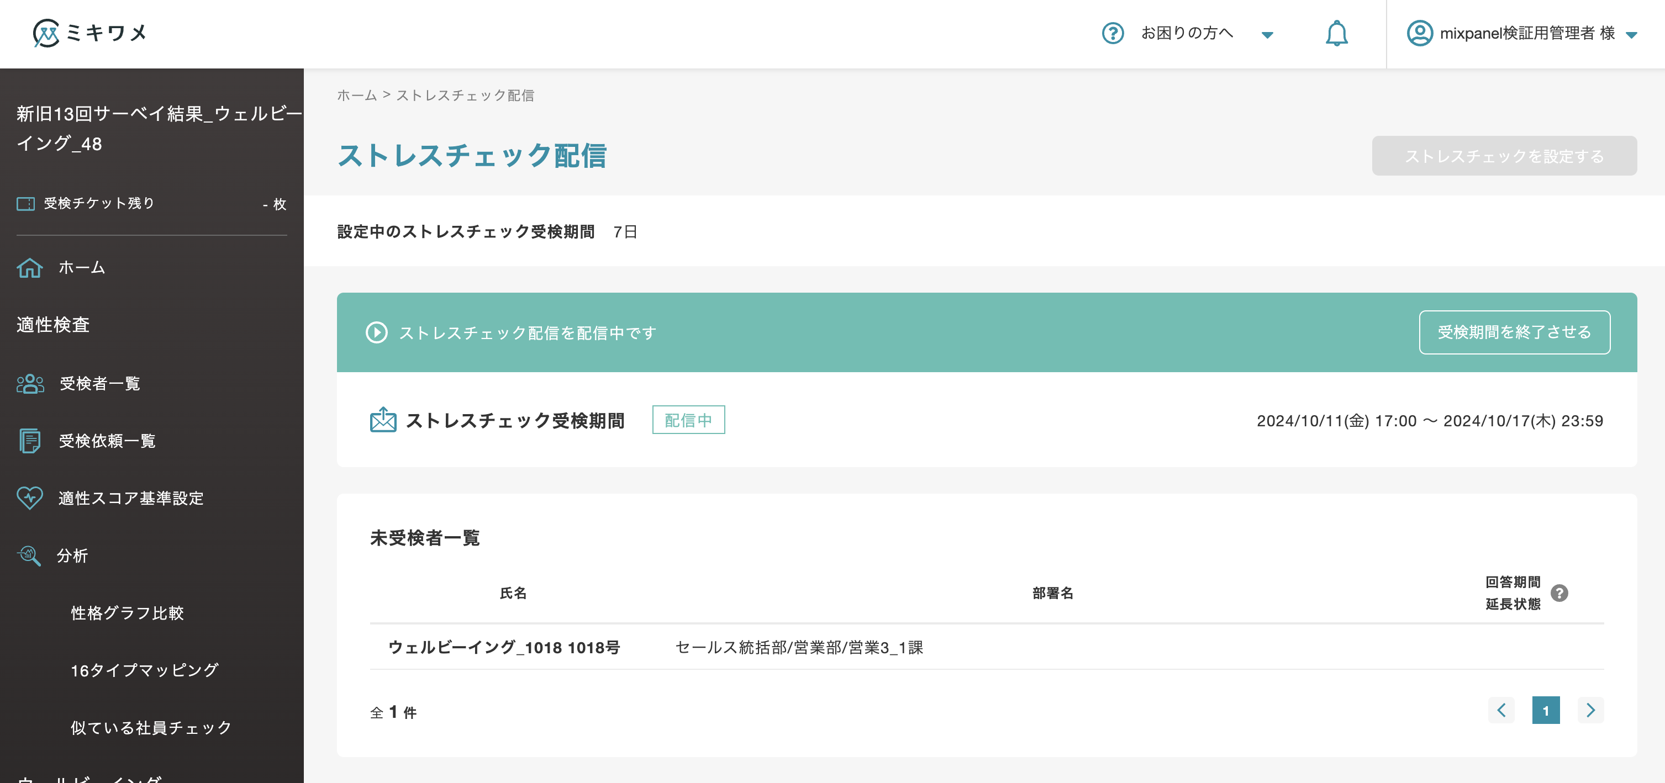The width and height of the screenshot is (1665, 783).
Task: Click the 配信中 status badge
Action: (688, 420)
